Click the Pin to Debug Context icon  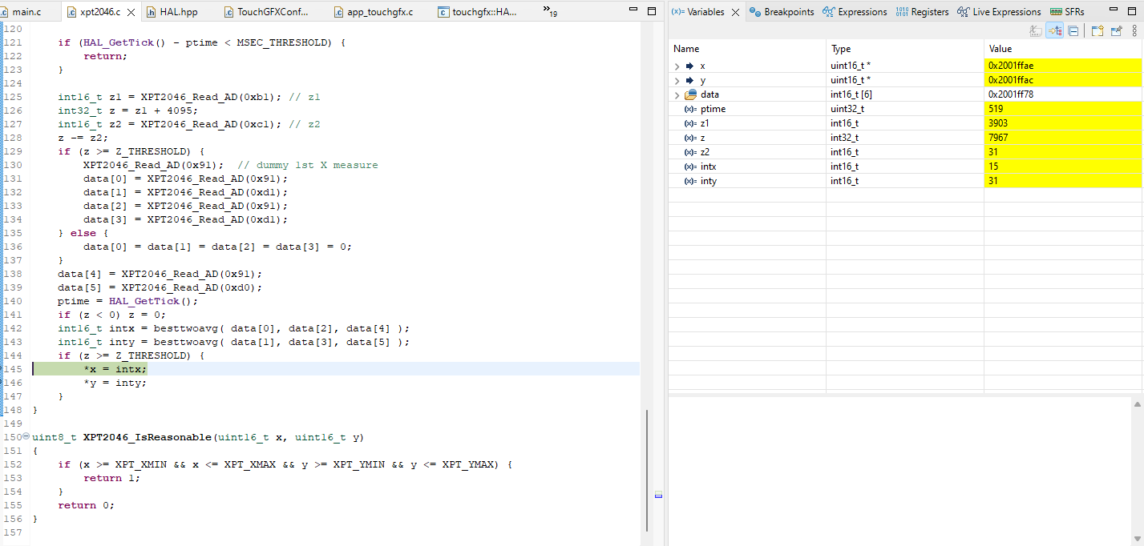pos(1116,31)
